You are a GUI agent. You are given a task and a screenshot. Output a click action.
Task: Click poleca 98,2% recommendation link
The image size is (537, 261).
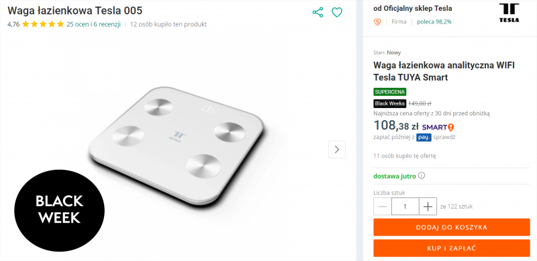click(x=434, y=22)
